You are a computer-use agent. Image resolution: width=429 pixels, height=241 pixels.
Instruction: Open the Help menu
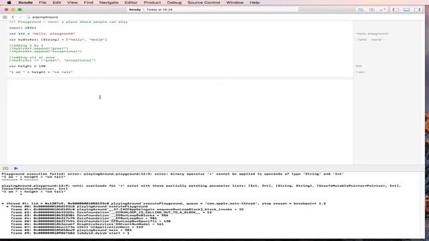[255, 3]
